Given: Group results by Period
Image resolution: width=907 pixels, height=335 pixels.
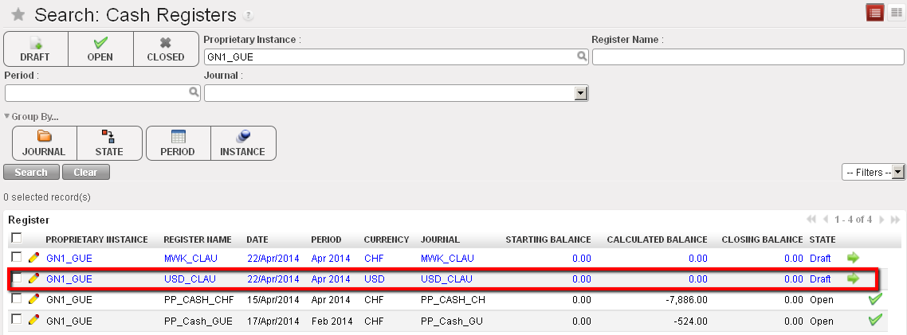Looking at the screenshot, I should coord(178,143).
